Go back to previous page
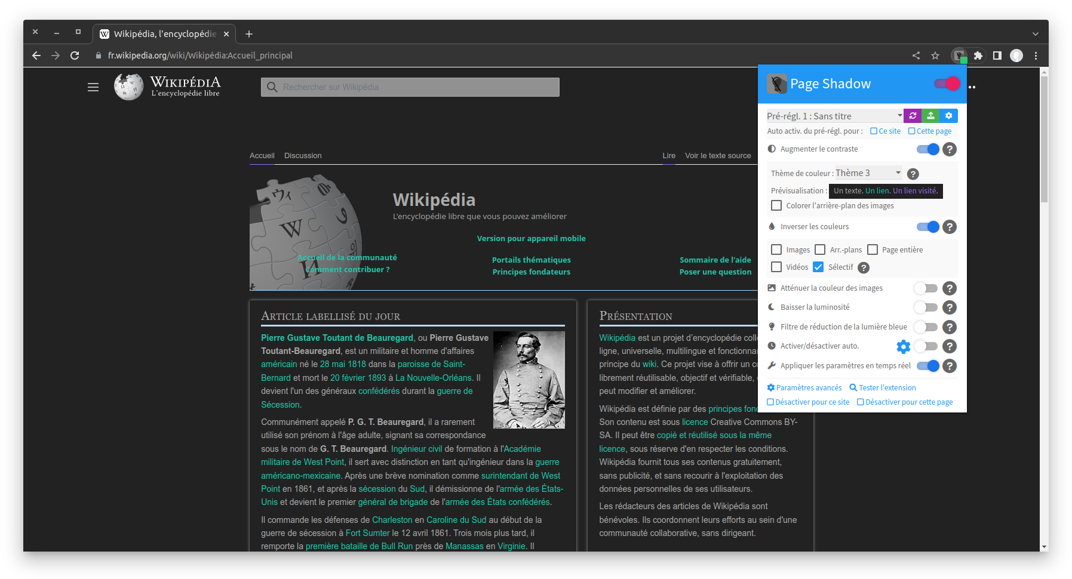 36,56
